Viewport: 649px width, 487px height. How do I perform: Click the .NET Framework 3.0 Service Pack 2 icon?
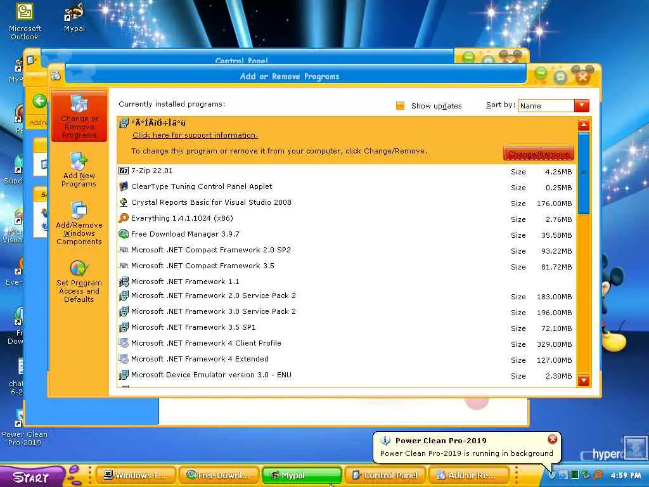click(124, 311)
